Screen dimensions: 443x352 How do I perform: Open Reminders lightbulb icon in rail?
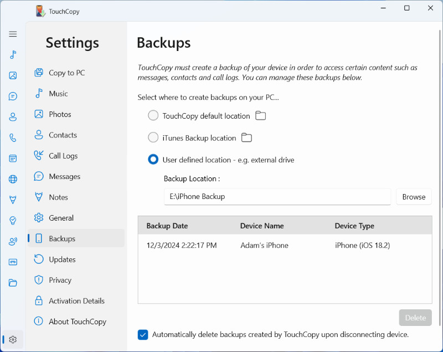click(13, 221)
